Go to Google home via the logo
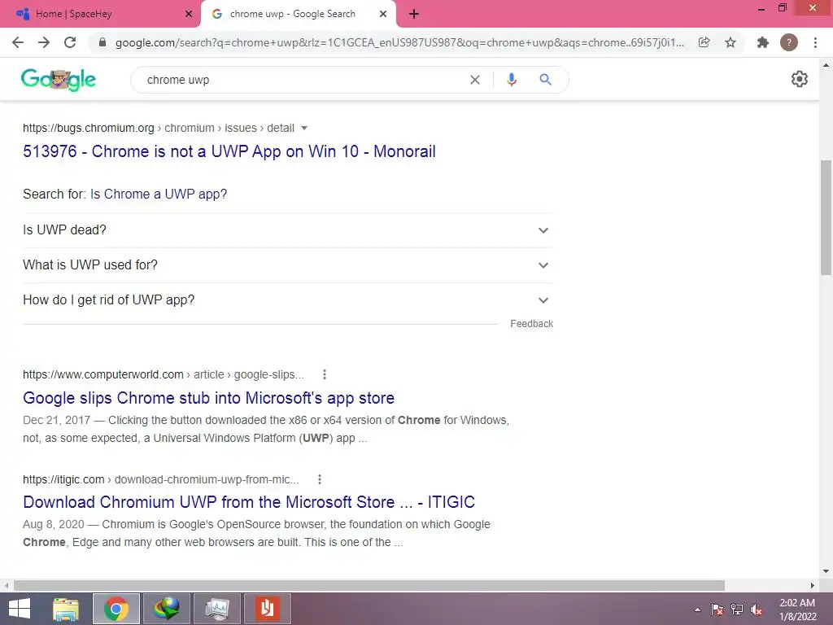 point(59,80)
